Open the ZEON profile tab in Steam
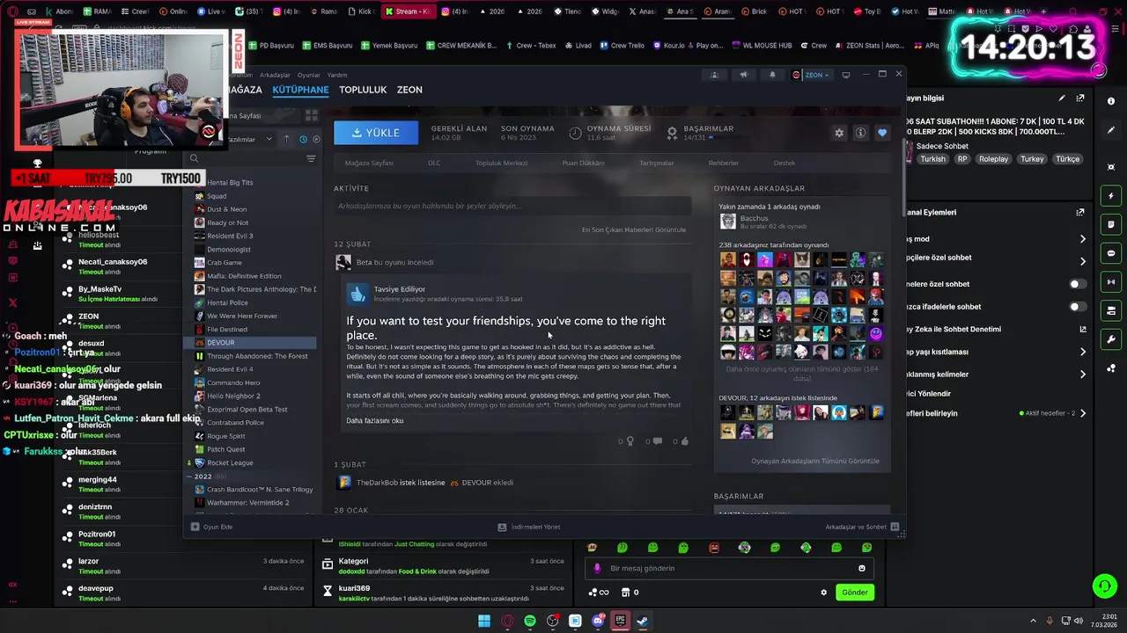This screenshot has height=633, width=1127. tap(409, 90)
